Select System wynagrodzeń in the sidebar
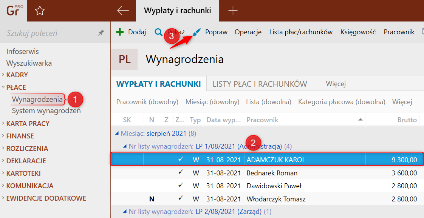424x218 pixels. pos(46,111)
